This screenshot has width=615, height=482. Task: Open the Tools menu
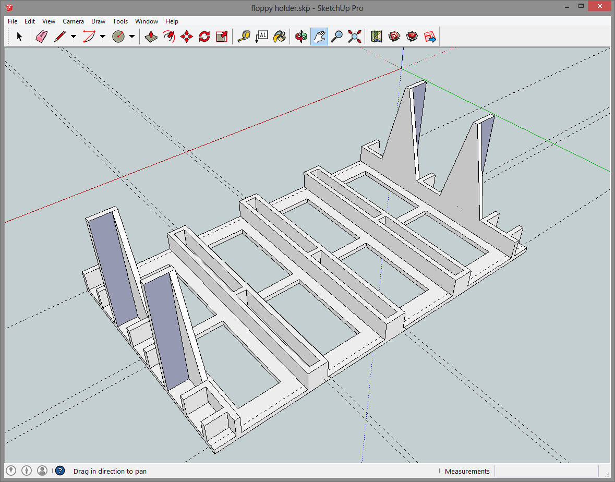pos(120,21)
